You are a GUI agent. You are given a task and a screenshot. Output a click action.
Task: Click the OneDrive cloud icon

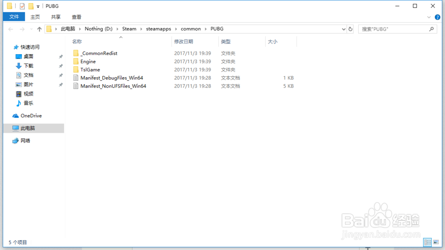[x=16, y=116]
